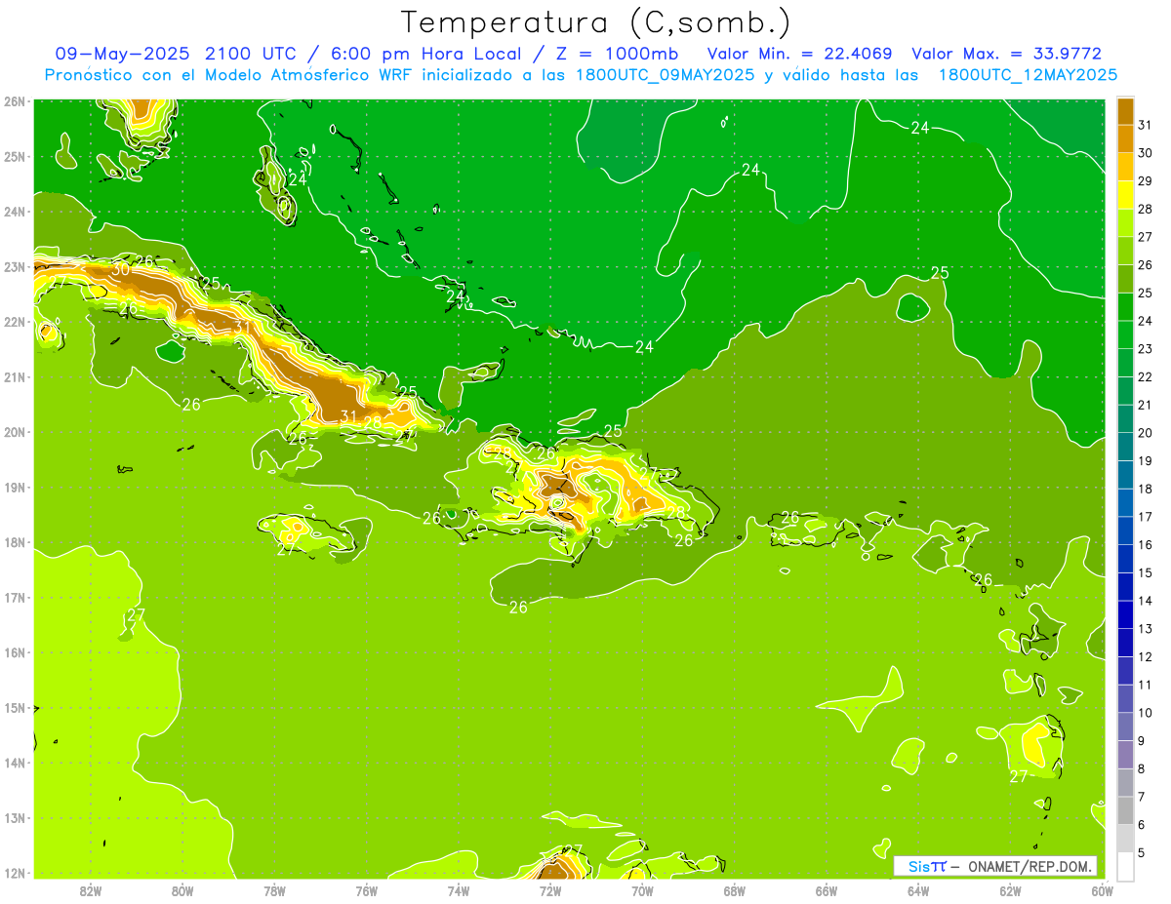The width and height of the screenshot is (1171, 904).
Task: Click the 15N latitude label
Action: point(15,707)
